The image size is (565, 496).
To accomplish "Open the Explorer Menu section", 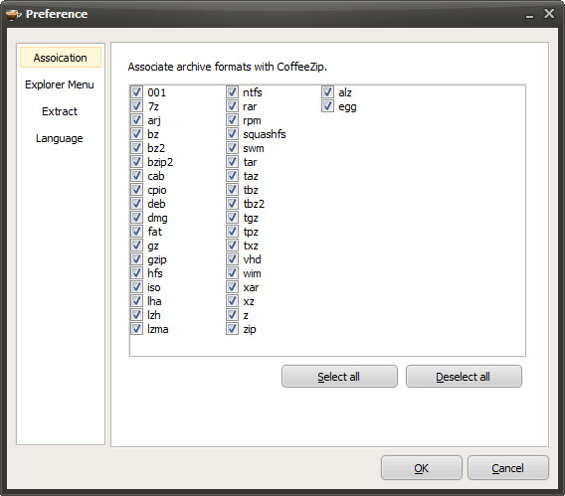I will click(60, 84).
